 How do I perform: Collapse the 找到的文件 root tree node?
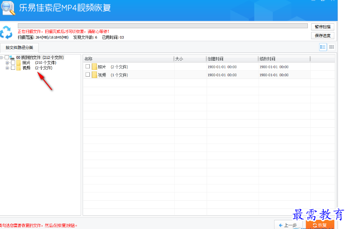1,57
